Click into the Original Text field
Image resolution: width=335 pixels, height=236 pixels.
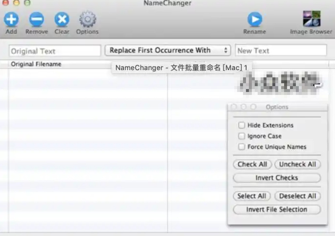click(55, 51)
